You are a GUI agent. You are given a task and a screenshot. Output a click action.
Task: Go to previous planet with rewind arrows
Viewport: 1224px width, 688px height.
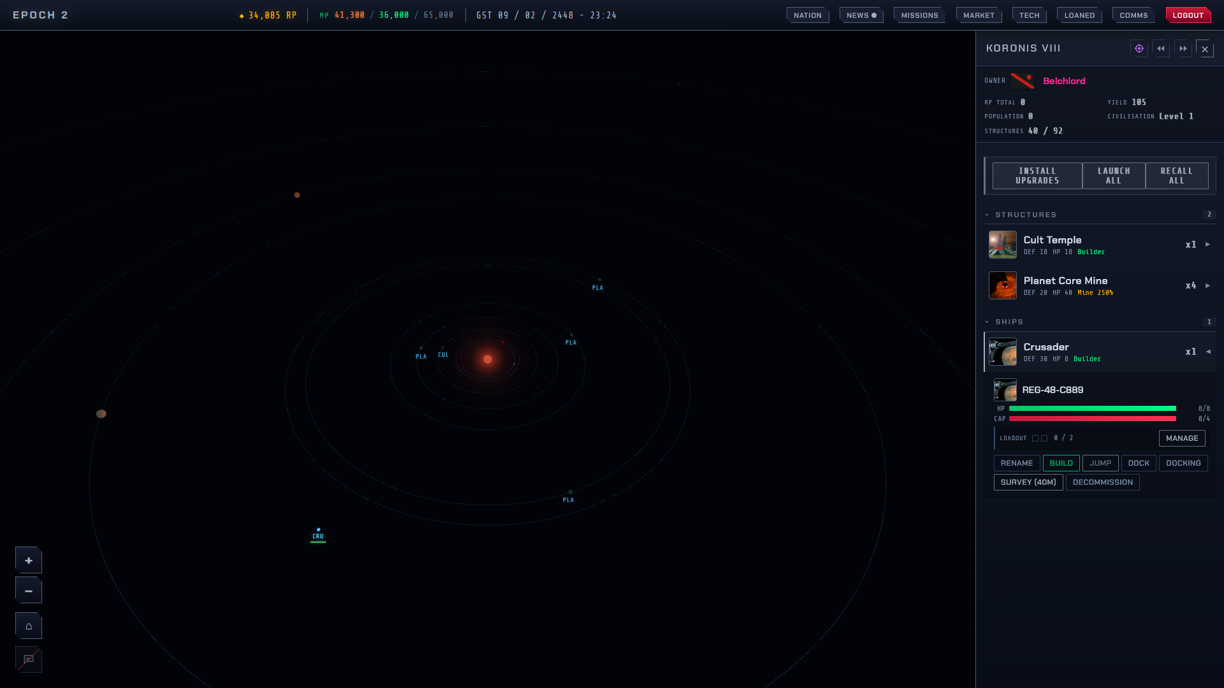click(1161, 48)
